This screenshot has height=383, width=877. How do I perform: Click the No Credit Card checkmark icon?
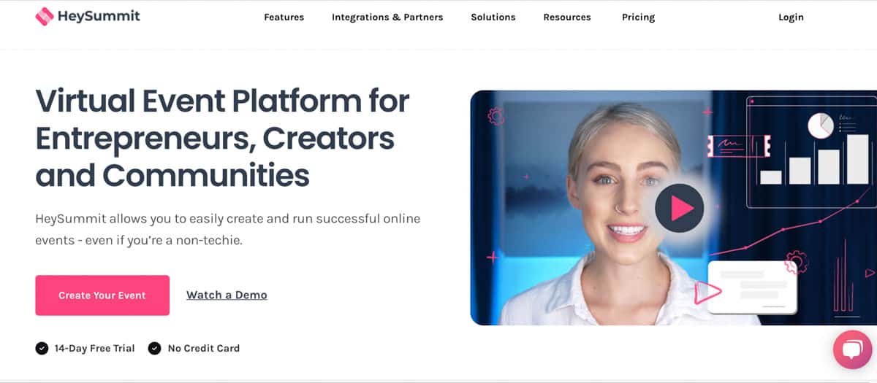click(x=154, y=348)
